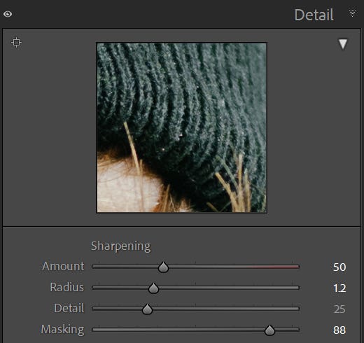The width and height of the screenshot is (364, 343).
Task: Click the Amount slider label
Action: coord(63,266)
